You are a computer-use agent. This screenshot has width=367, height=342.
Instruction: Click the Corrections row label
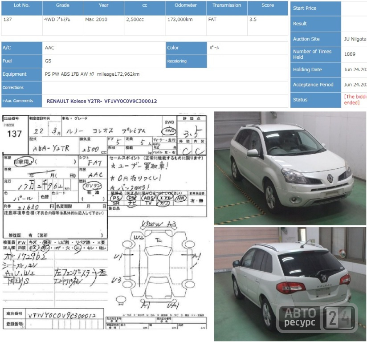point(22,88)
